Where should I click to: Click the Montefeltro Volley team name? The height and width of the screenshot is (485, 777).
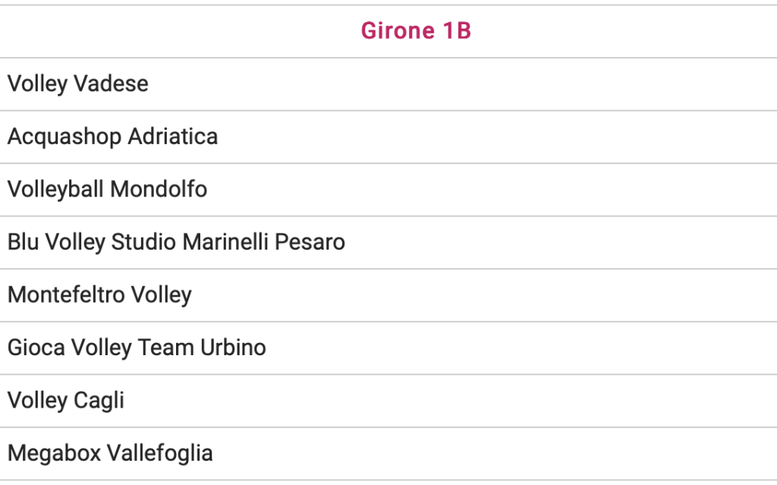point(99,294)
